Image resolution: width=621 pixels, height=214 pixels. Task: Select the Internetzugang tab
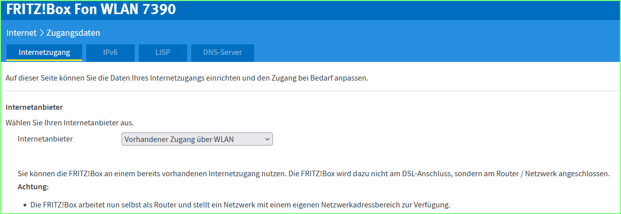tap(44, 52)
